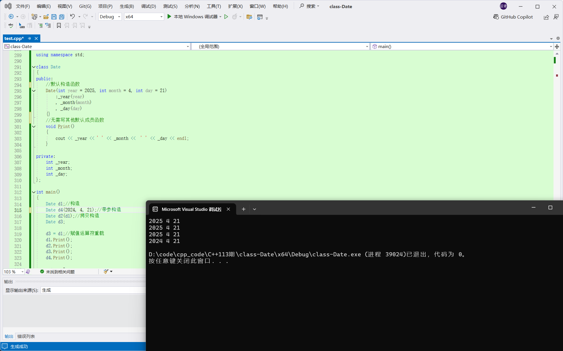
Task: Click the code cleanup broom icon
Action: coord(106,272)
